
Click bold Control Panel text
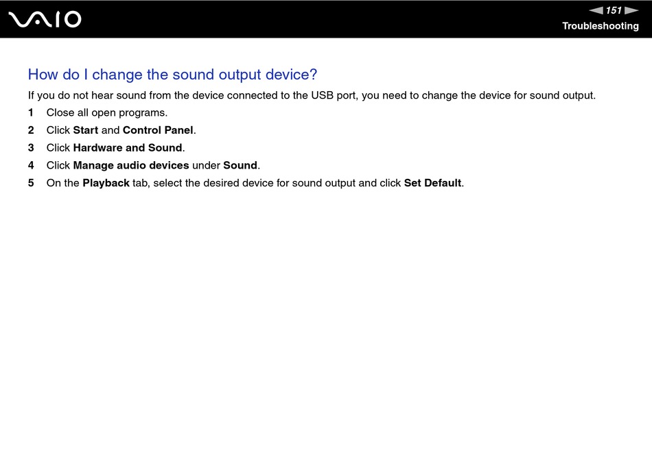pyautogui.click(x=158, y=130)
